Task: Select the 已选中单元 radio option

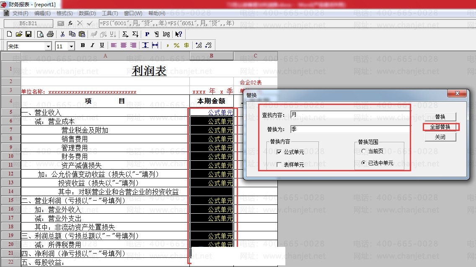Action: [x=364, y=163]
